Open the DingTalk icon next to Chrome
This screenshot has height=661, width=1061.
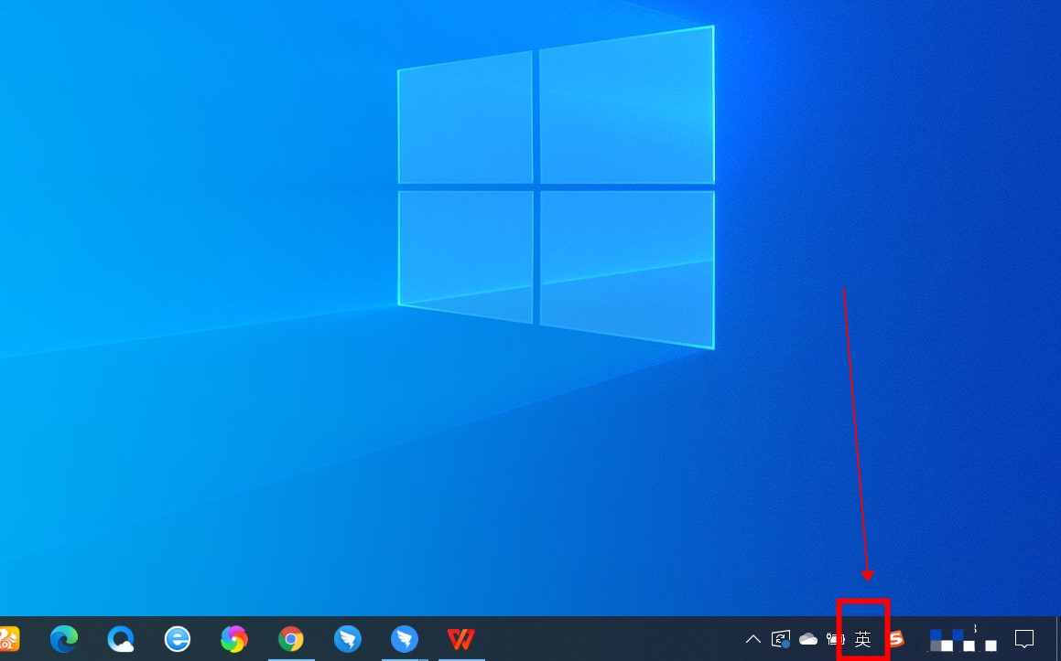coord(348,638)
